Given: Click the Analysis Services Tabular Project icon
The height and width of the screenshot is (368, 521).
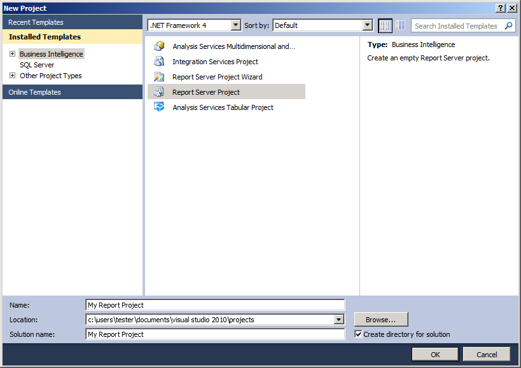Looking at the screenshot, I should coord(159,107).
